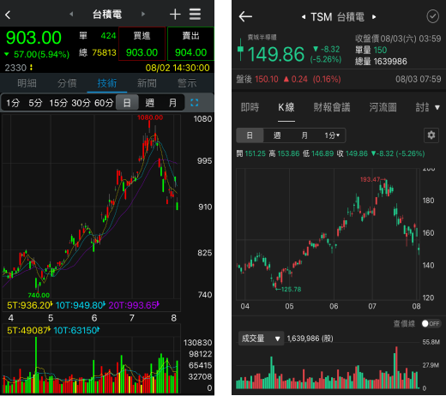Tap the 買進 buy price box
The width and height of the screenshot is (446, 396).
point(142,44)
